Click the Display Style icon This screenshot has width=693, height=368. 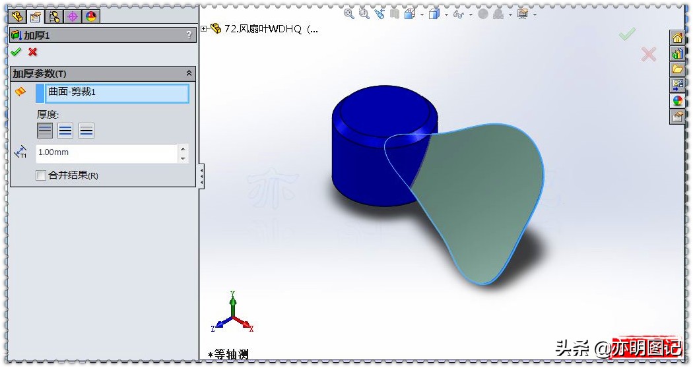point(434,14)
